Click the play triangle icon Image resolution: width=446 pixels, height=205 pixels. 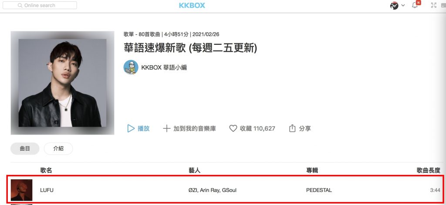coord(131,128)
